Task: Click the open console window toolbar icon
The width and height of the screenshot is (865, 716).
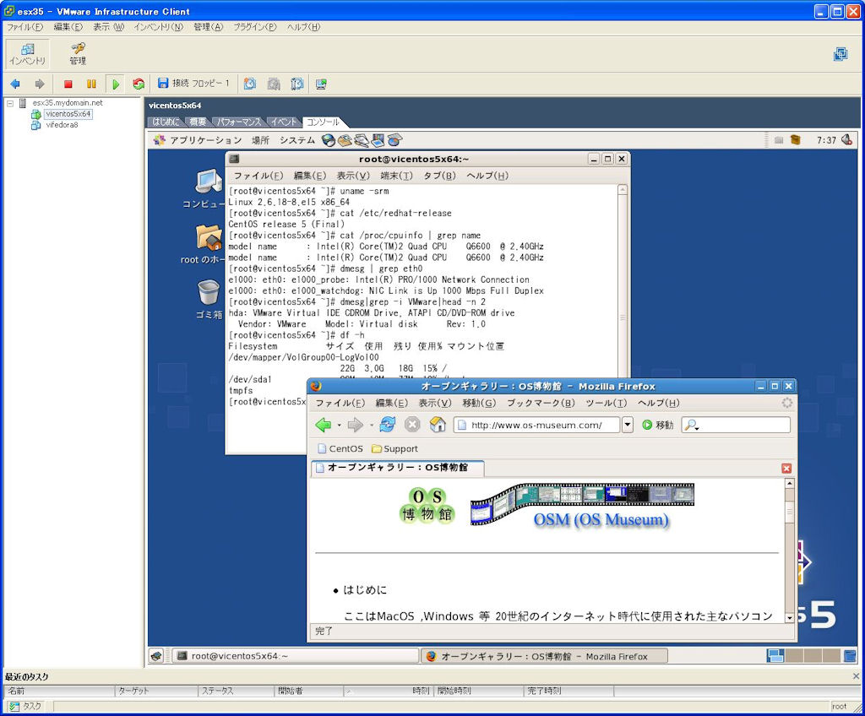Action: click(321, 84)
